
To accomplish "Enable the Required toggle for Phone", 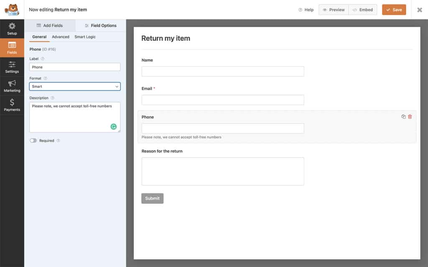I will click(x=33, y=141).
